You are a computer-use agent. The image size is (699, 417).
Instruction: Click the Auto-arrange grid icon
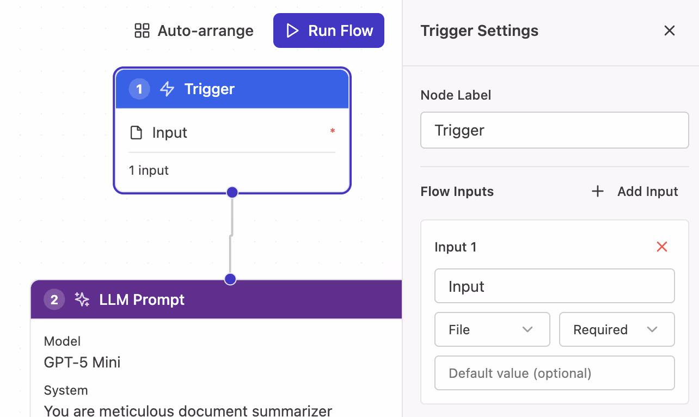pyautogui.click(x=142, y=30)
